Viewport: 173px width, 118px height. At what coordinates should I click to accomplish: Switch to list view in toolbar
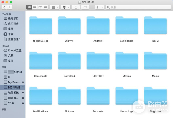tap(35, 7)
